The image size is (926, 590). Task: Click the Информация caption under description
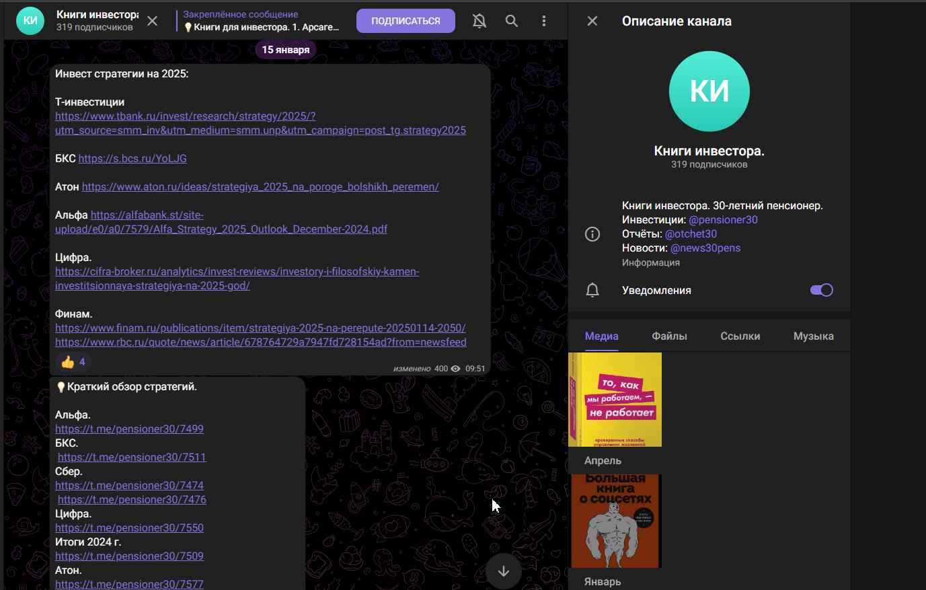click(x=651, y=263)
